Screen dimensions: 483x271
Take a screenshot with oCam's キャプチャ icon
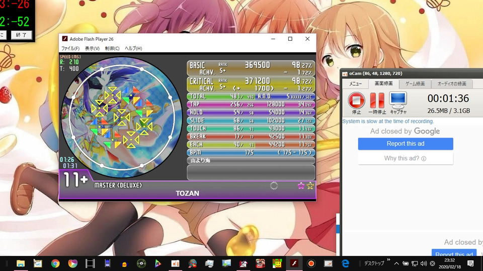[398, 100]
